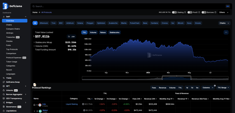The width and height of the screenshot is (235, 113).
Task: Enable the Revenue column filter
Action: click(163, 88)
